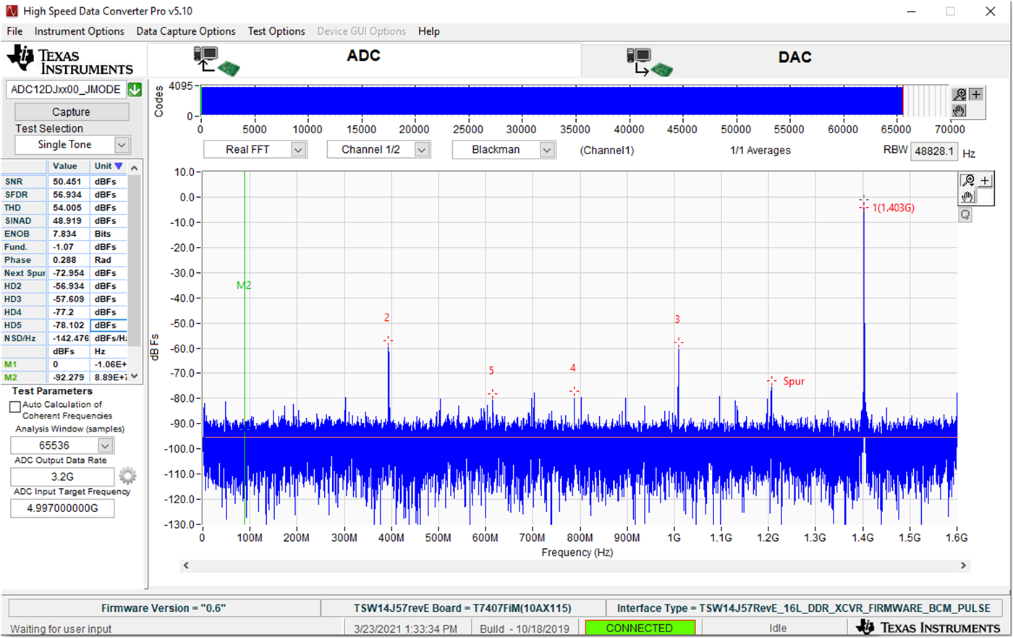
Task: Click the SNR value 50.451 cell
Action: (69, 182)
